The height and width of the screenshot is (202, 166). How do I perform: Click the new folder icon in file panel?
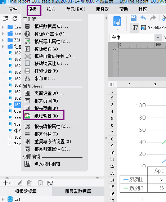[5, 19]
